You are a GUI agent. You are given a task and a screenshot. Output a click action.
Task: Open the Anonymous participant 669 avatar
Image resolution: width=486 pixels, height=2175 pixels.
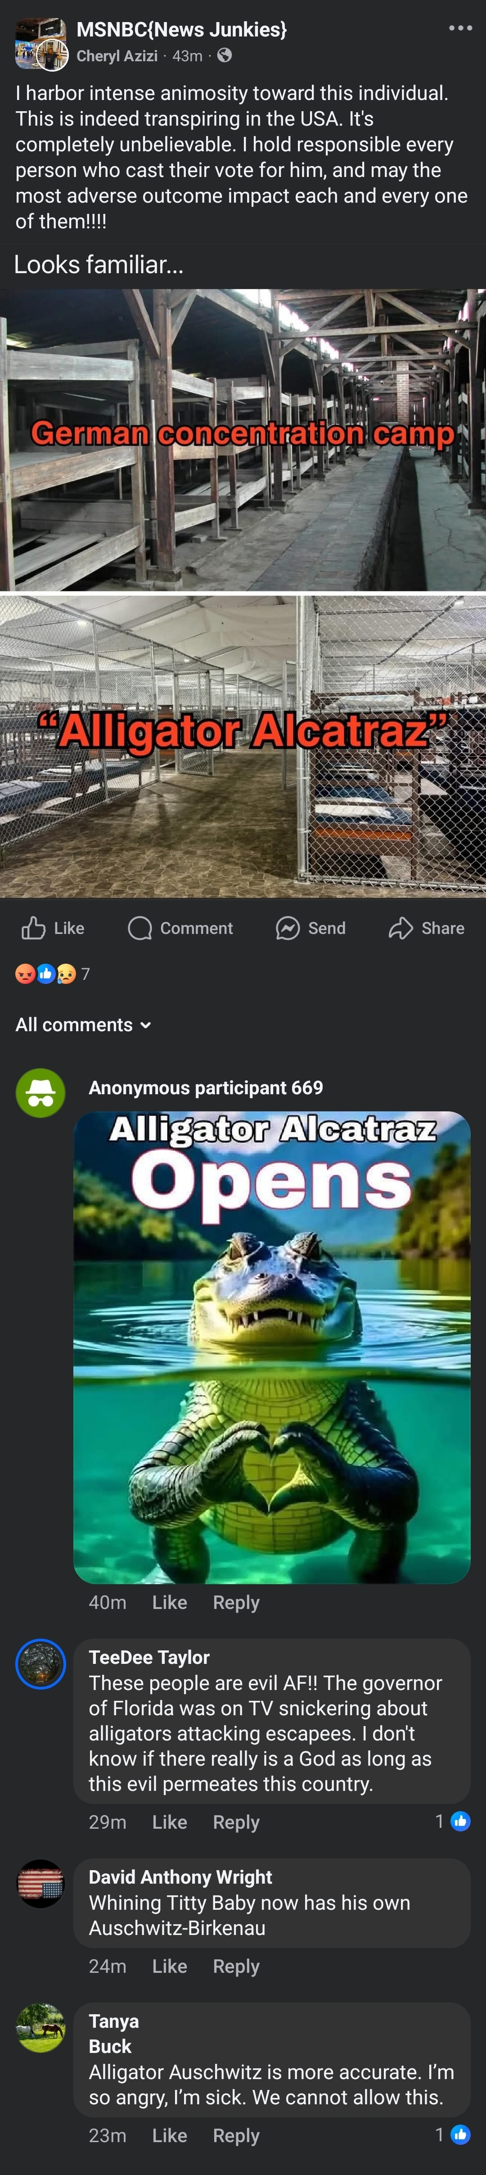[40, 1092]
